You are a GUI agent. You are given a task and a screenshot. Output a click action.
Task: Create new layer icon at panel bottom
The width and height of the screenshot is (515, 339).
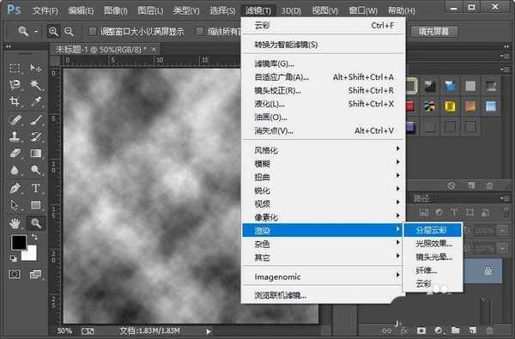pyautogui.click(x=472, y=330)
